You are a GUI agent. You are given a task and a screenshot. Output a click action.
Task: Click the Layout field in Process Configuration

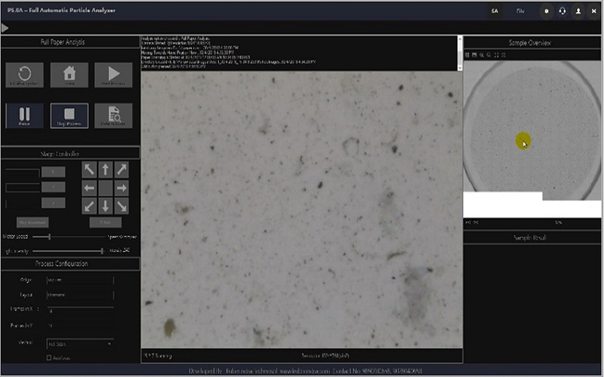point(80,295)
